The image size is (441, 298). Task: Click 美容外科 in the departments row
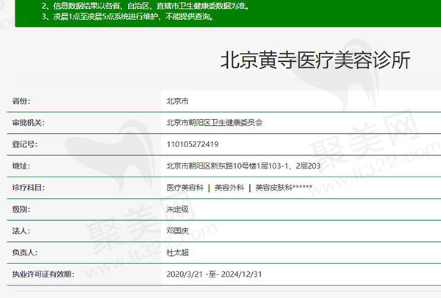point(229,188)
